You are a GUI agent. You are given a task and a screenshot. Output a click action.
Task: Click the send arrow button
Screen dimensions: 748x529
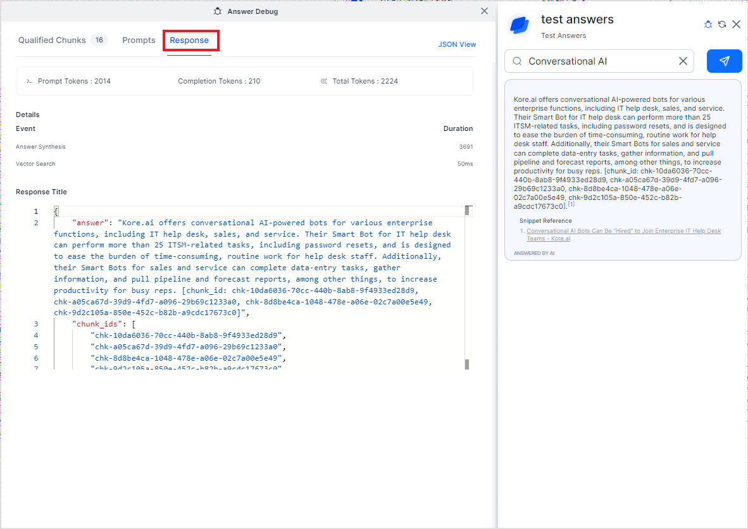(x=724, y=61)
